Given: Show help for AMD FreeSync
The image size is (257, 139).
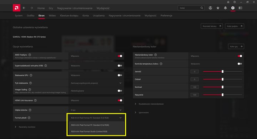Looking at the screenshot, I should (30, 55).
